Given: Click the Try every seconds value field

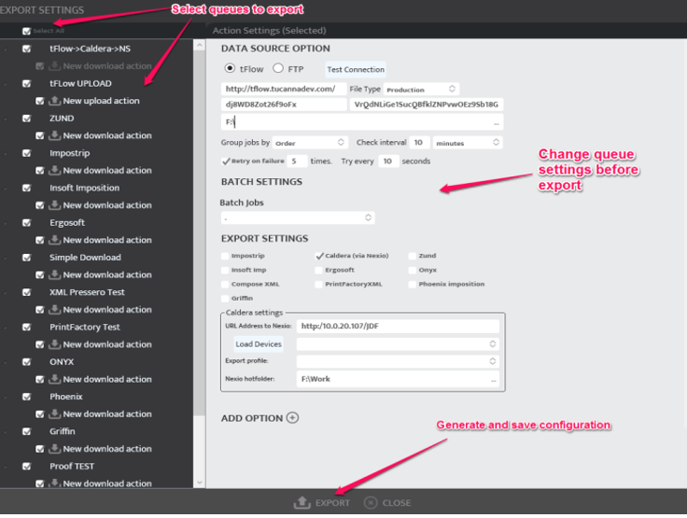Looking at the screenshot, I should click(388, 161).
